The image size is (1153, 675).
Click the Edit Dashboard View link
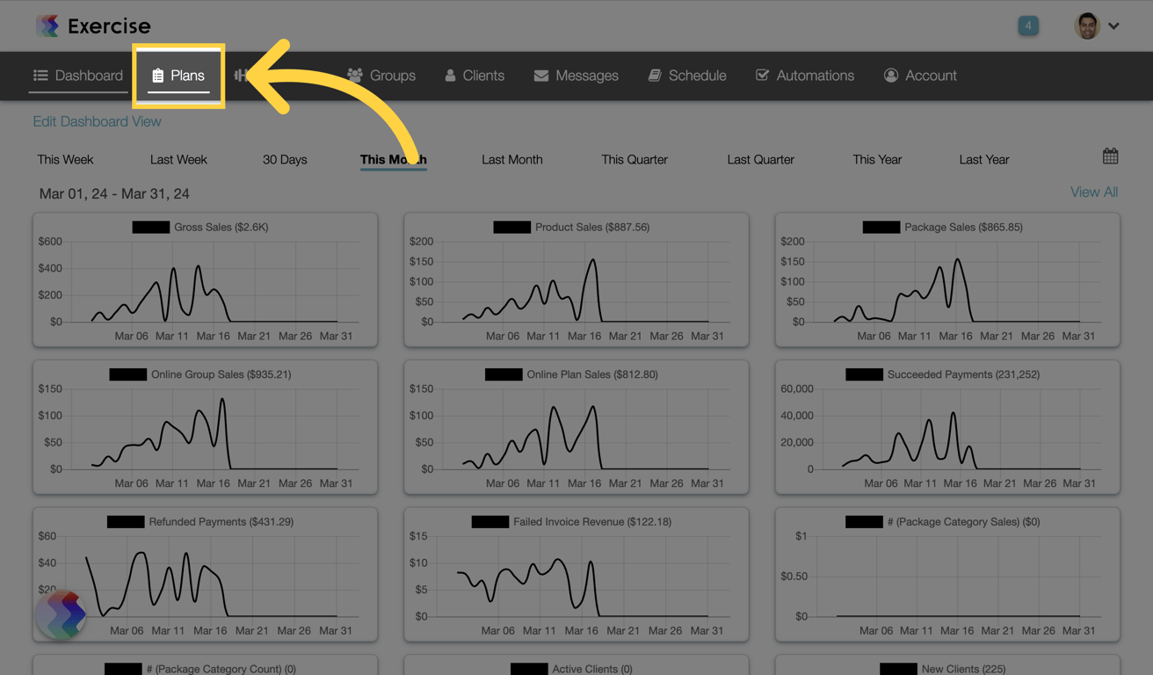(97, 121)
